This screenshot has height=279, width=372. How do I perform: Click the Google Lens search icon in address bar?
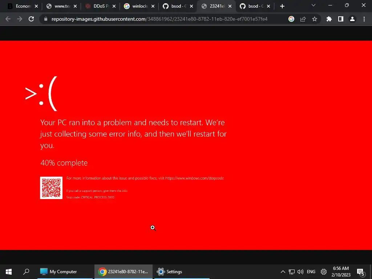291,19
